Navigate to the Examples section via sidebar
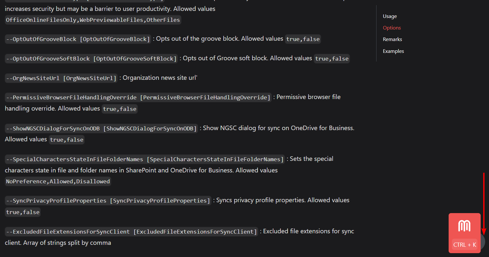The image size is (489, 257). [393, 51]
